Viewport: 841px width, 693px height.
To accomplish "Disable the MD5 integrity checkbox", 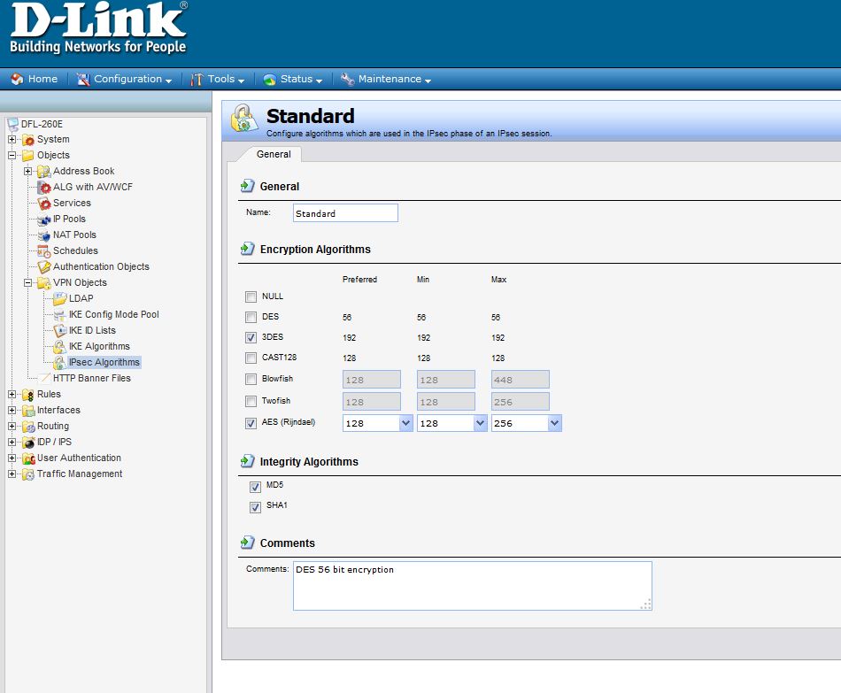I will pyautogui.click(x=256, y=487).
